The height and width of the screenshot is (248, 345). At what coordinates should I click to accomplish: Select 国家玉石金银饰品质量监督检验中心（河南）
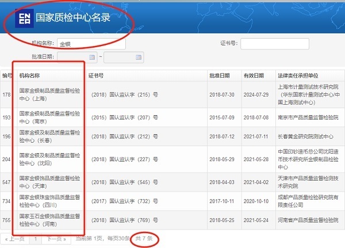[49, 220]
